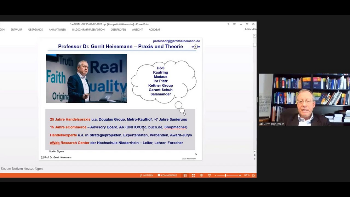Viewport: 350px width, 197px height.
Task: Switch to Reading view icon
Action: pos(201,175)
